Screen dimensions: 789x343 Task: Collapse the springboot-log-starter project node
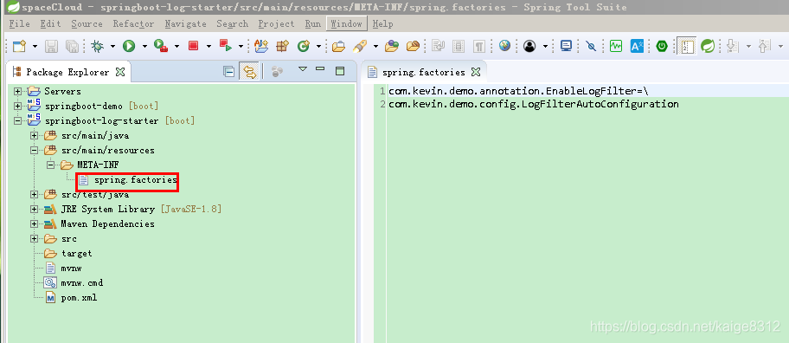[x=18, y=121]
